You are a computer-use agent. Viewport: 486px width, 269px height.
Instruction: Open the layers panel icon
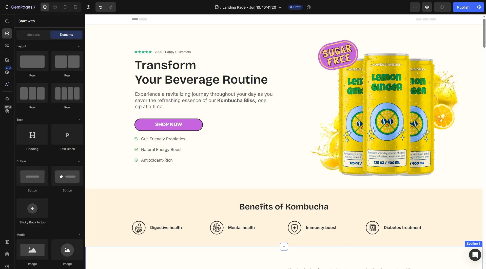coord(7,99)
